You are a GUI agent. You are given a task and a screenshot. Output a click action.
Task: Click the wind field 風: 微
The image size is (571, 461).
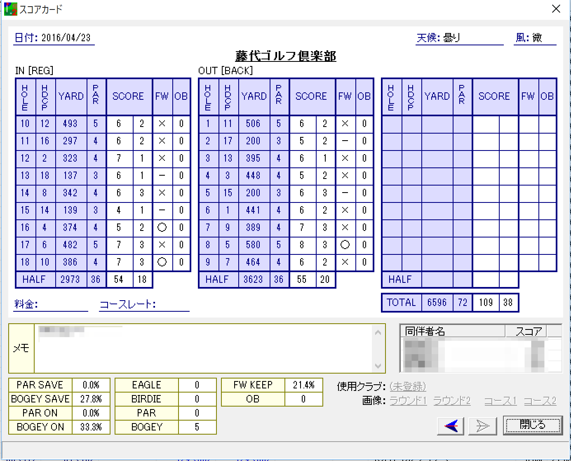pos(535,38)
